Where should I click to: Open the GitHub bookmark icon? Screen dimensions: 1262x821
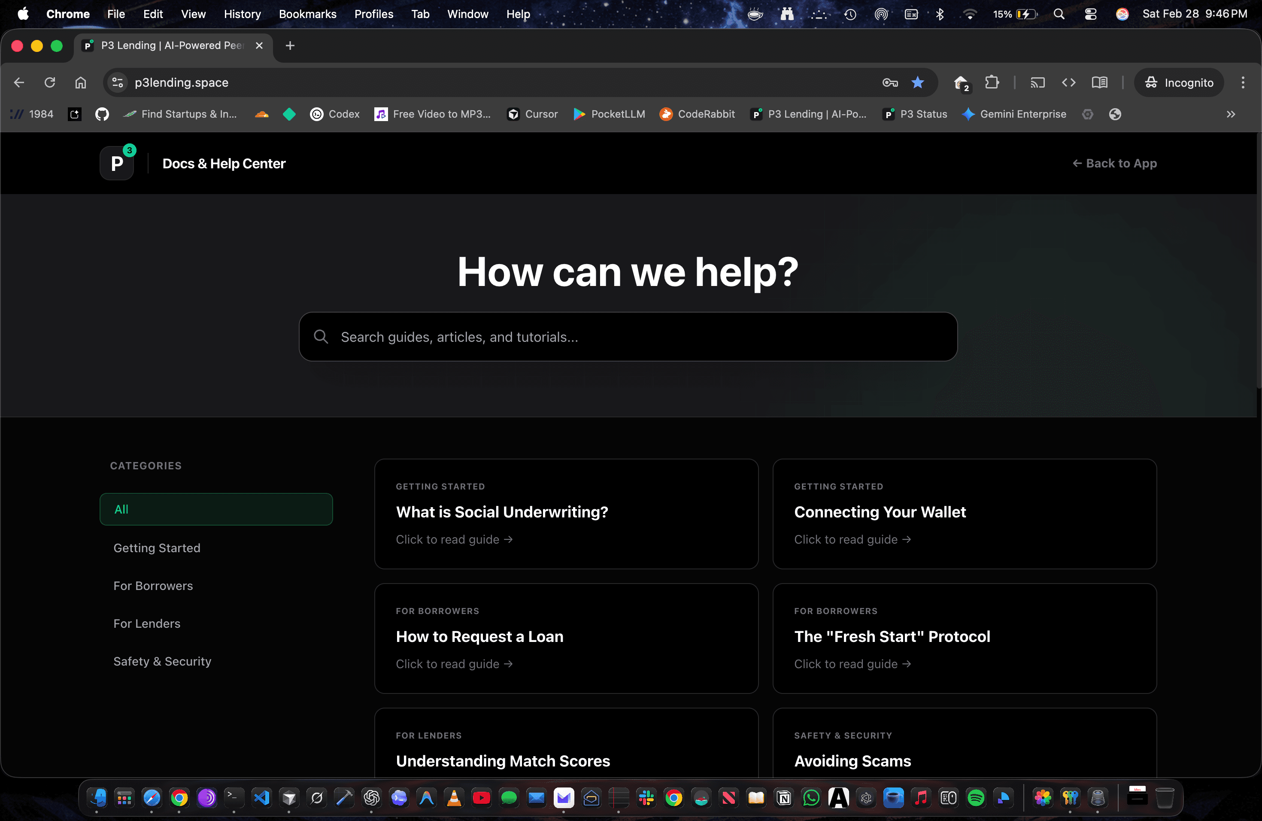pos(102,114)
